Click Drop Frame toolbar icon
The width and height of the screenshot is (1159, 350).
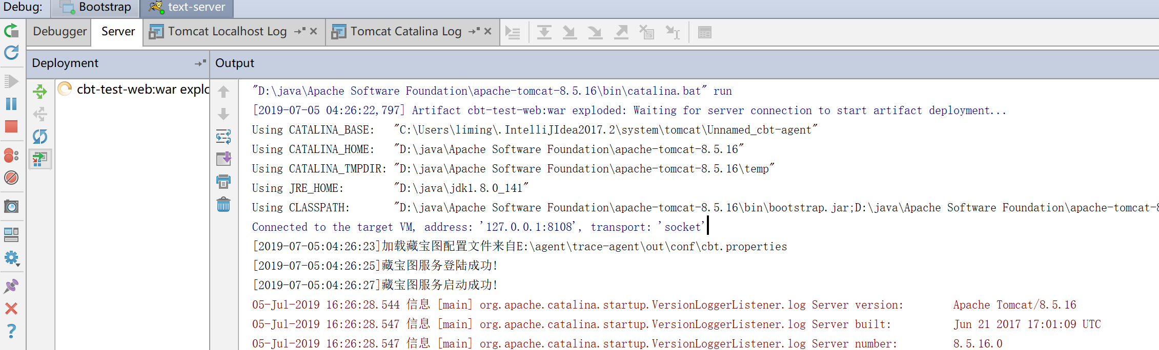click(647, 33)
